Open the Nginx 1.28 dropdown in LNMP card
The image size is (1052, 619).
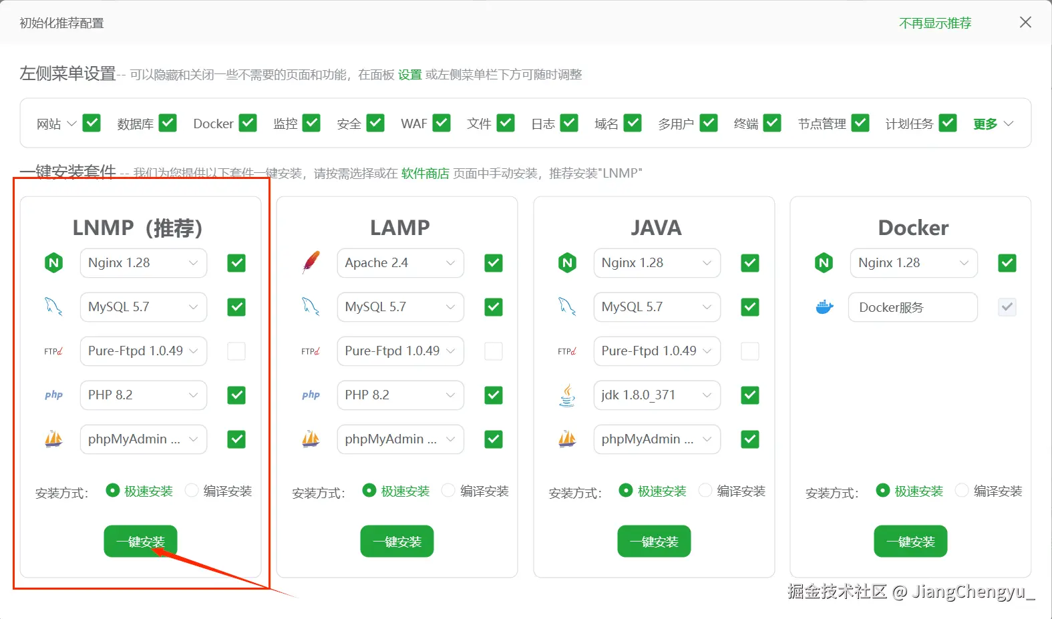click(x=144, y=263)
